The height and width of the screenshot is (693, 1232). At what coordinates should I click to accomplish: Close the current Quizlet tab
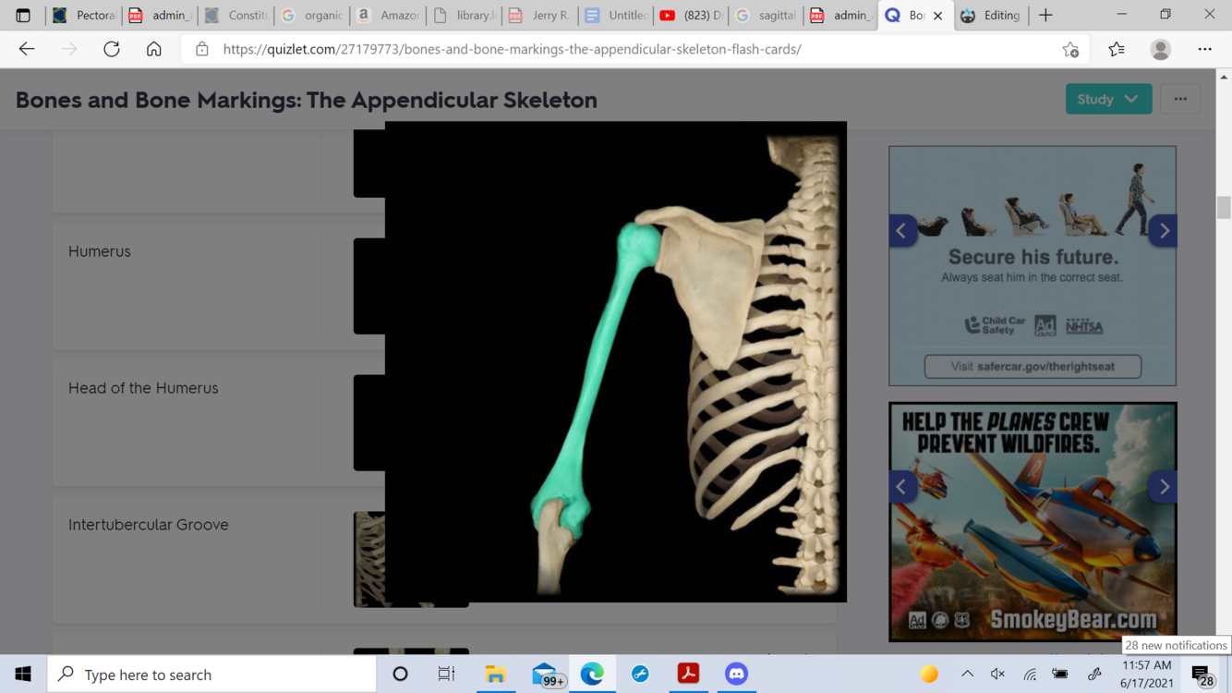click(938, 16)
